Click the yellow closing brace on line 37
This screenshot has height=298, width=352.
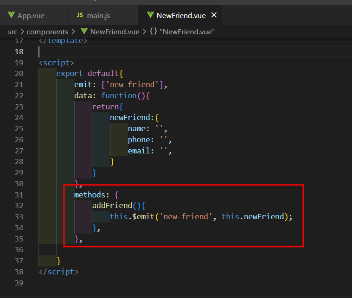58,261
